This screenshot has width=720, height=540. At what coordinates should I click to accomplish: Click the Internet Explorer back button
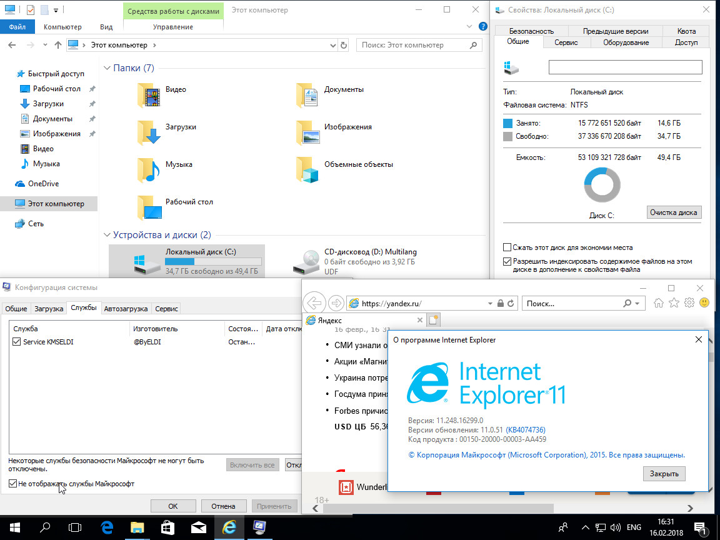click(314, 303)
